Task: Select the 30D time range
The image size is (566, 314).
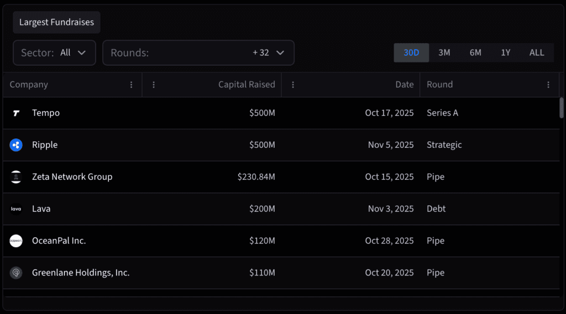Action: pos(411,53)
